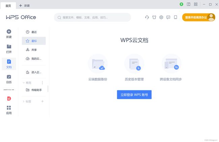The image size is (219, 142).
Task: Select 最近 recent list item
Action: (34, 32)
